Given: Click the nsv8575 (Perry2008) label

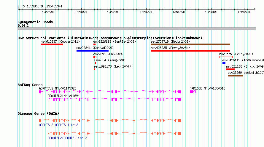Looking at the screenshot, I should click(x=236, y=54).
